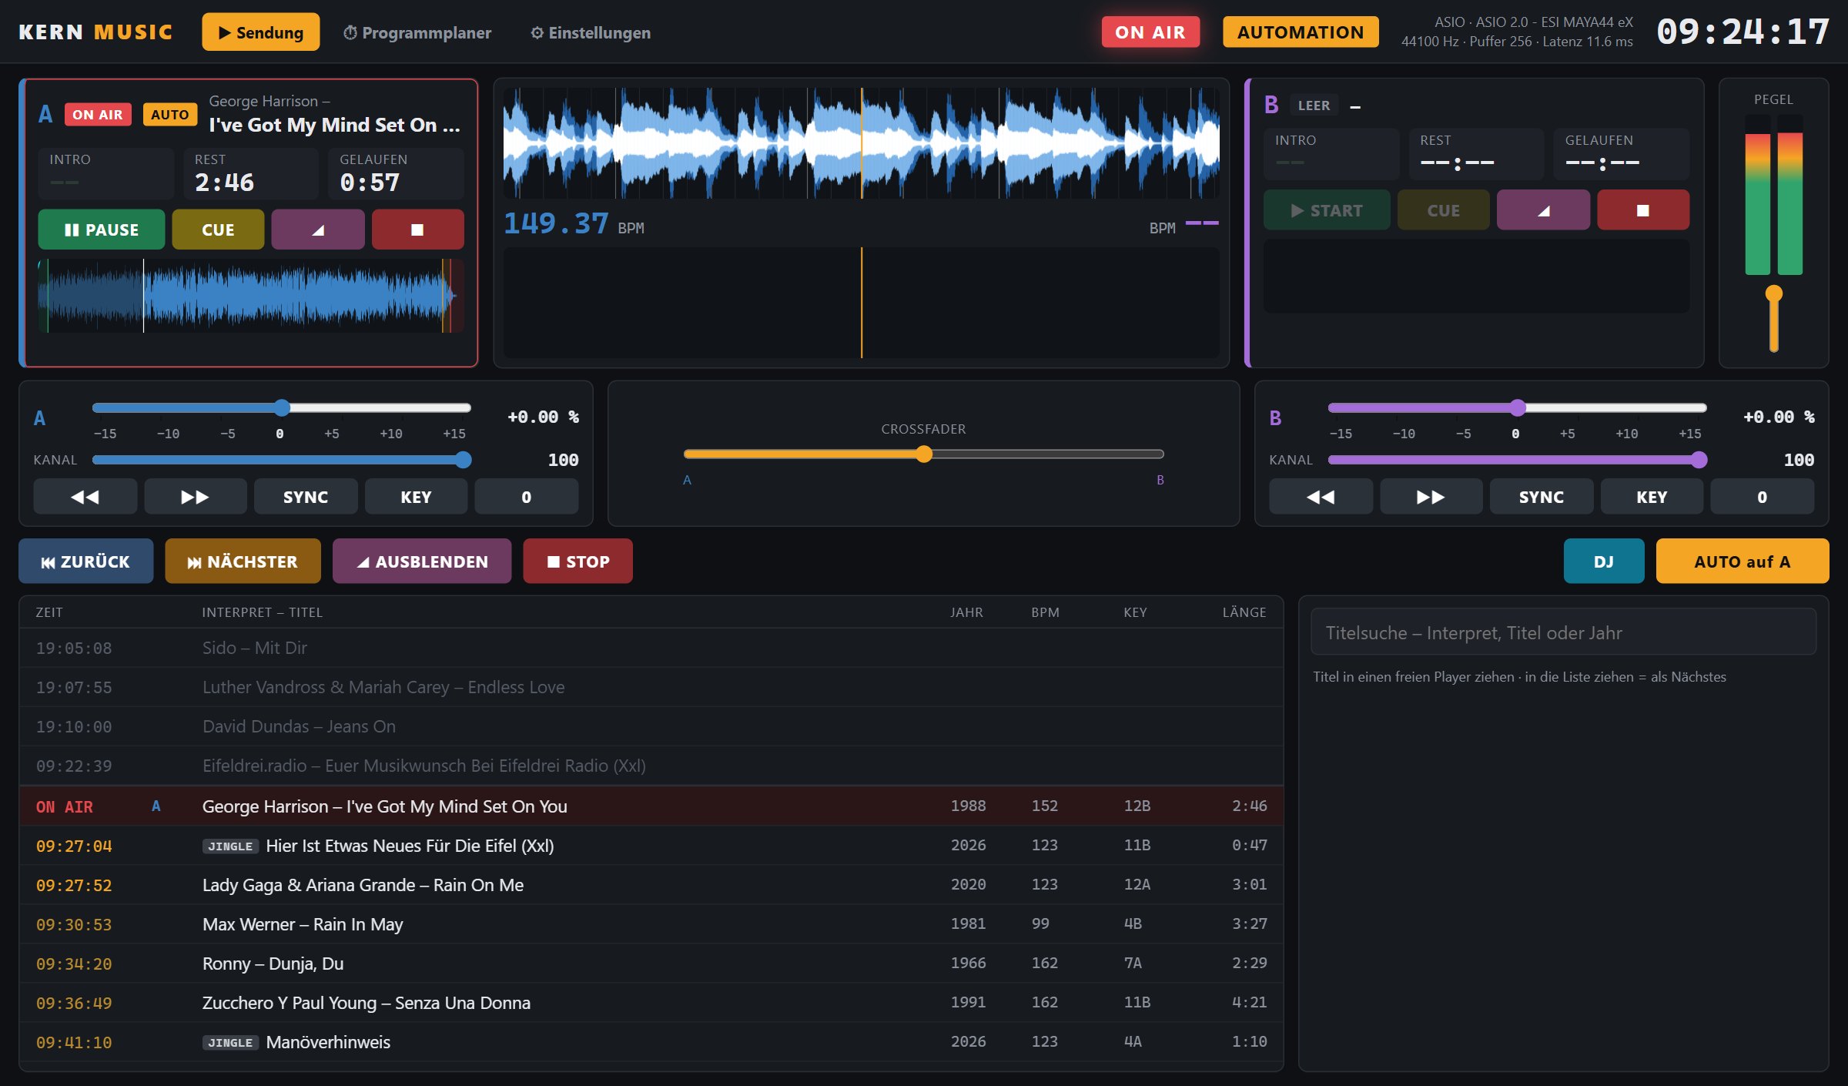Image resolution: width=1848 pixels, height=1086 pixels.
Task: Start playback on deck B
Action: click(1327, 210)
